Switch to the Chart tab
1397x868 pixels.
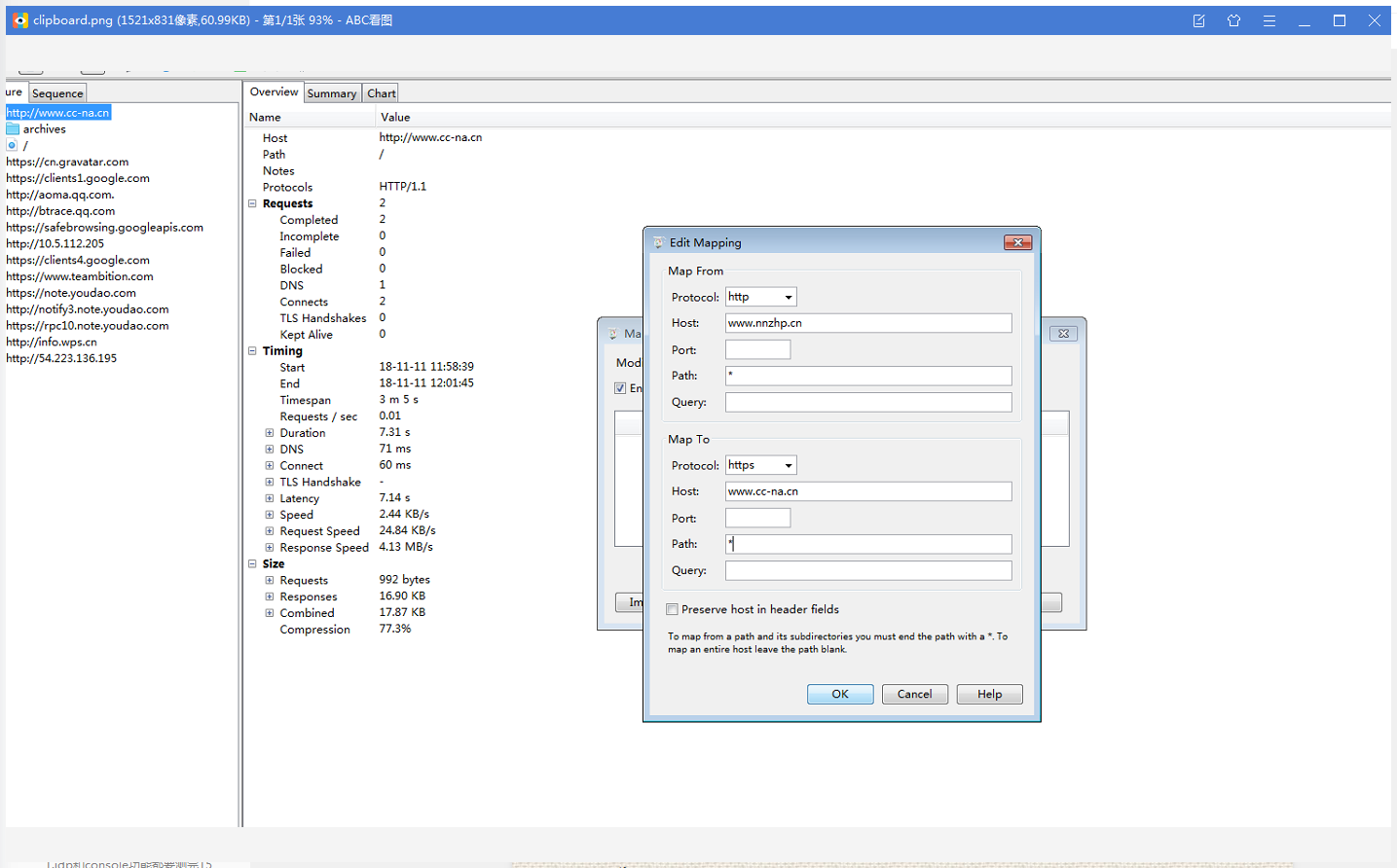point(381,93)
